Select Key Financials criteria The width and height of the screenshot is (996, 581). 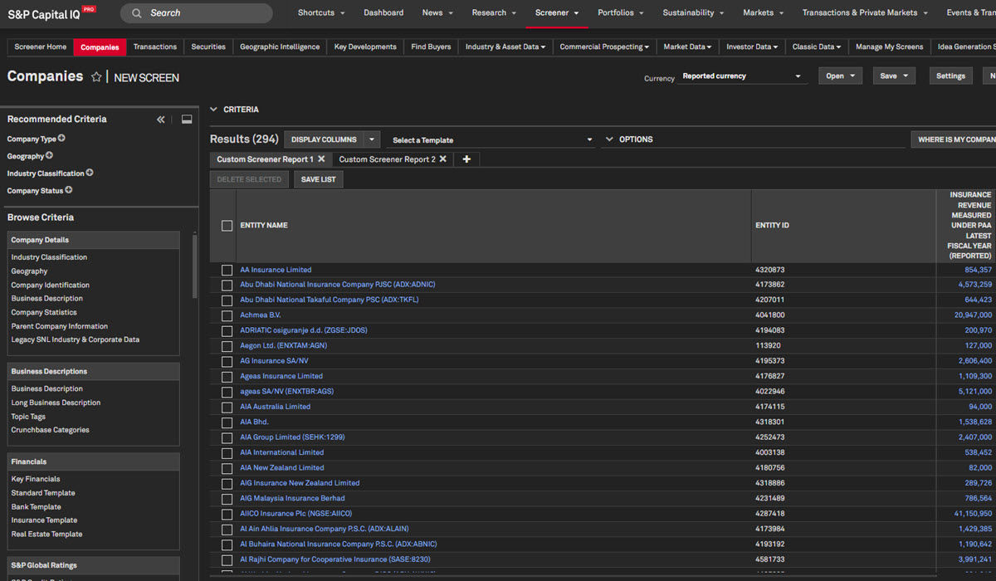[x=36, y=479]
